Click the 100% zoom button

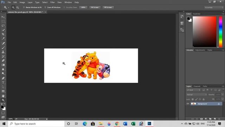(x=83, y=7)
